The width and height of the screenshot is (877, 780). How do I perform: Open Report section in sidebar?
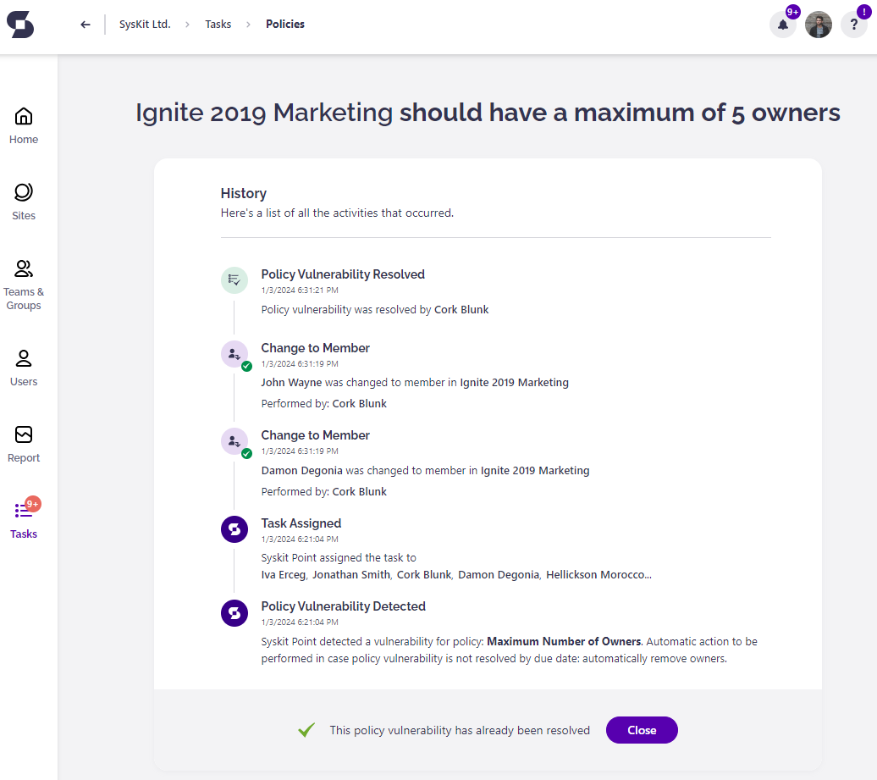point(24,444)
